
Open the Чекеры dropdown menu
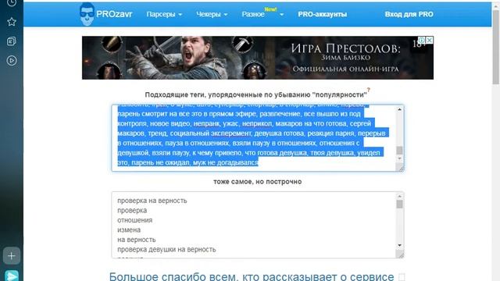pos(212,14)
